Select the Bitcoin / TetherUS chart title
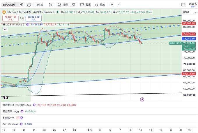Viewport: 198px width, 133px height. (31, 12)
